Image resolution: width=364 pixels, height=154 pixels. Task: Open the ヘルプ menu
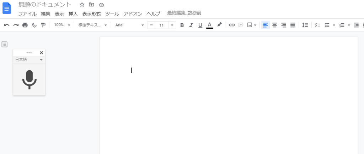point(153,14)
